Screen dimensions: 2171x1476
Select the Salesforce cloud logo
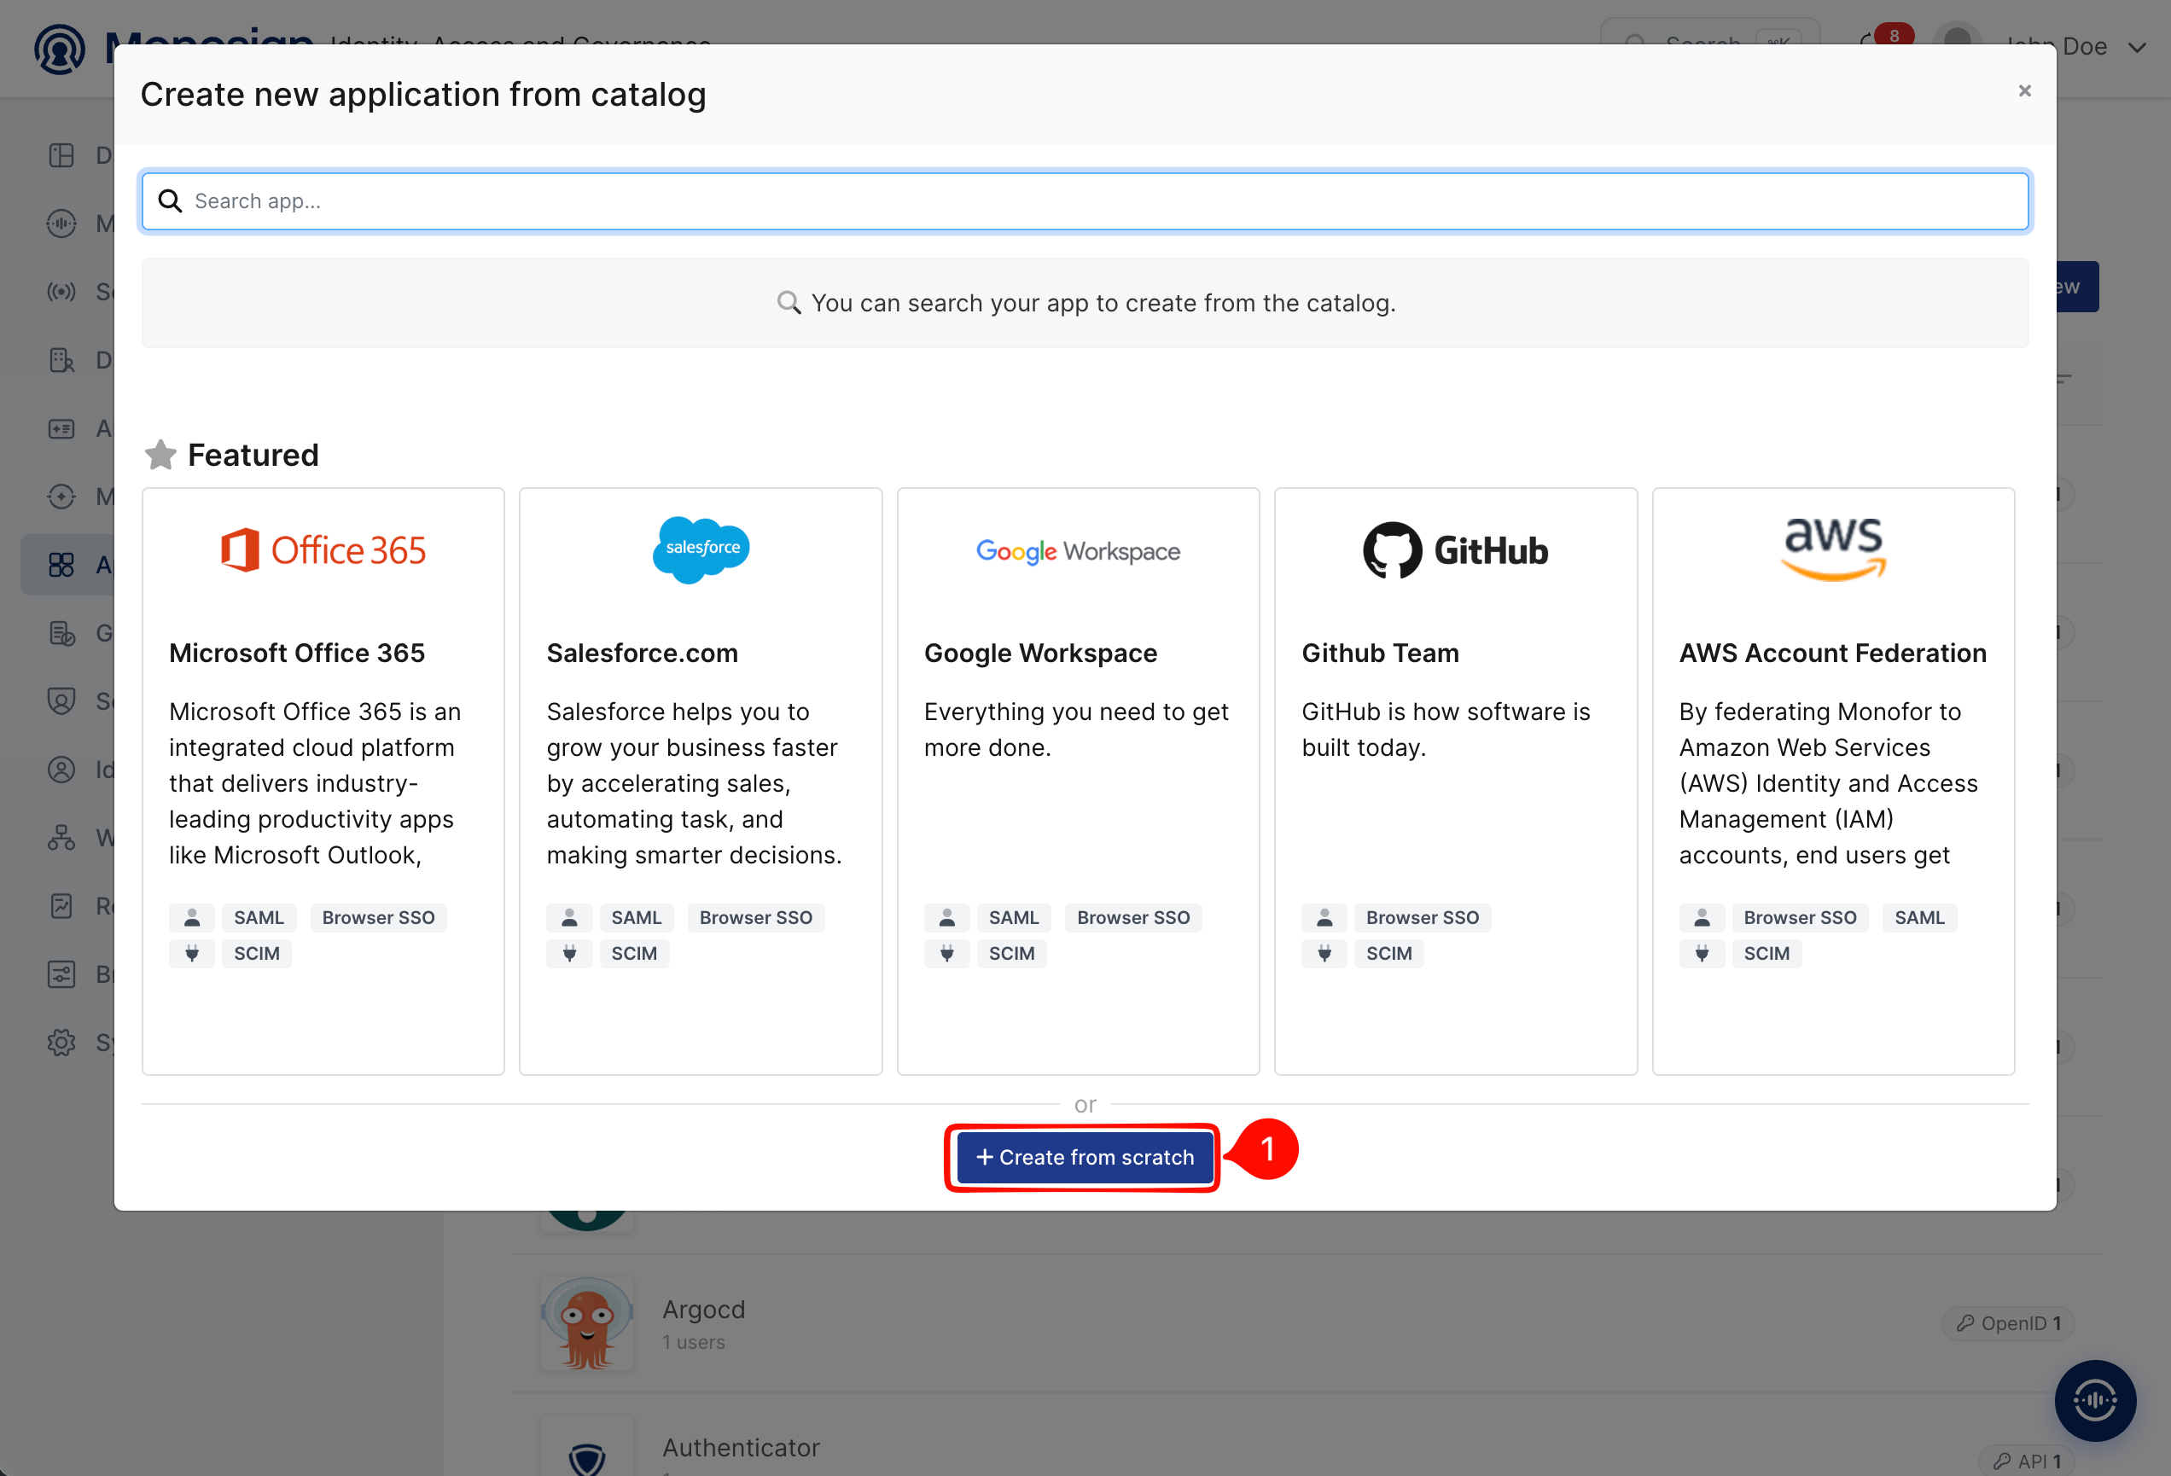tap(701, 550)
